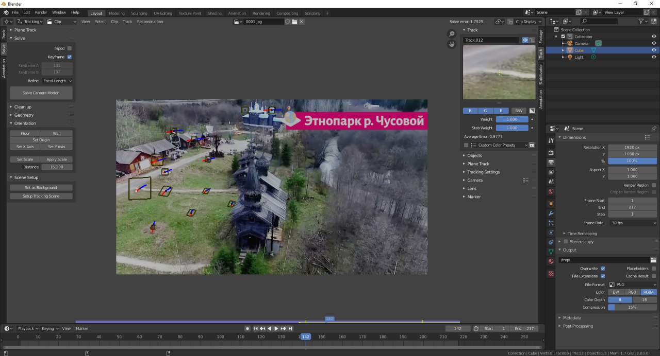Image resolution: width=660 pixels, height=356 pixels.
Task: Uncheck the File Extensions checkbox
Action: click(603, 276)
